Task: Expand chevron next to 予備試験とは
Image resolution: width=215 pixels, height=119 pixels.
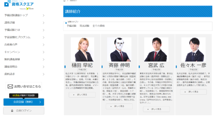Action: 43,30
